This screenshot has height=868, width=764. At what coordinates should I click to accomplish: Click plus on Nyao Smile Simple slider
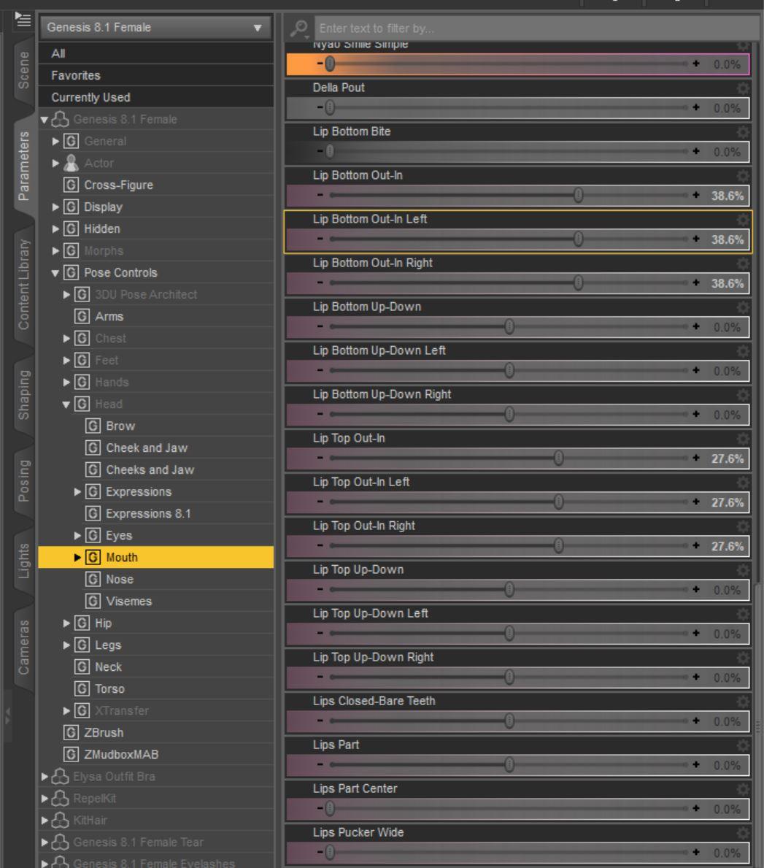tap(696, 63)
